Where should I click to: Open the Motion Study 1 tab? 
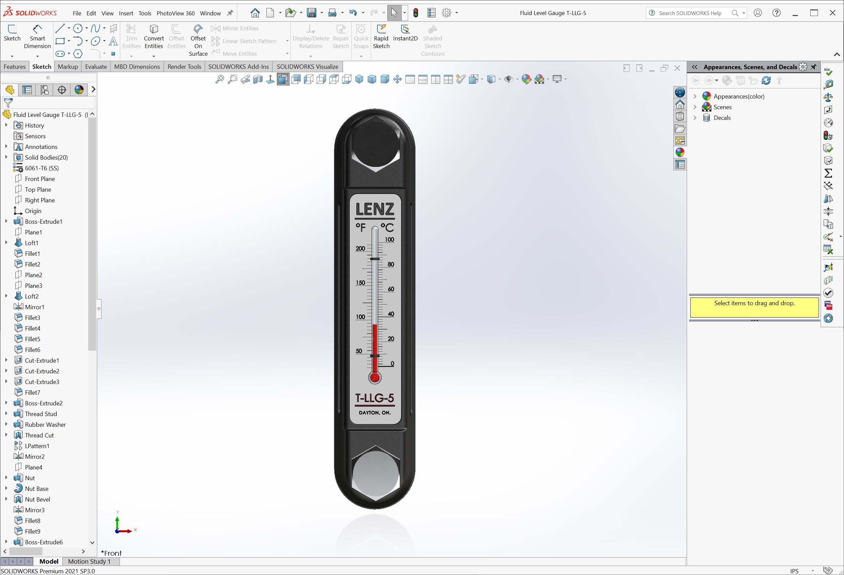tap(89, 562)
